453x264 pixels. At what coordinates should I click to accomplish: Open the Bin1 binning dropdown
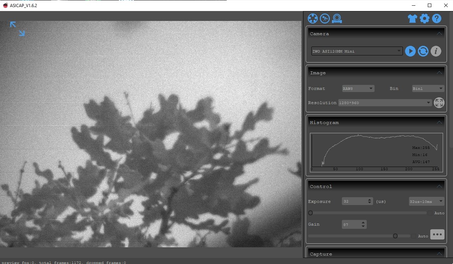point(428,88)
